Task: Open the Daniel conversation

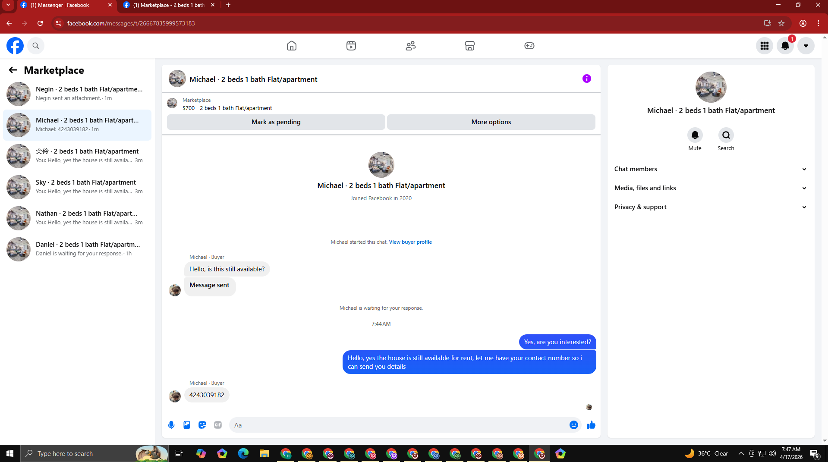Action: pos(77,249)
